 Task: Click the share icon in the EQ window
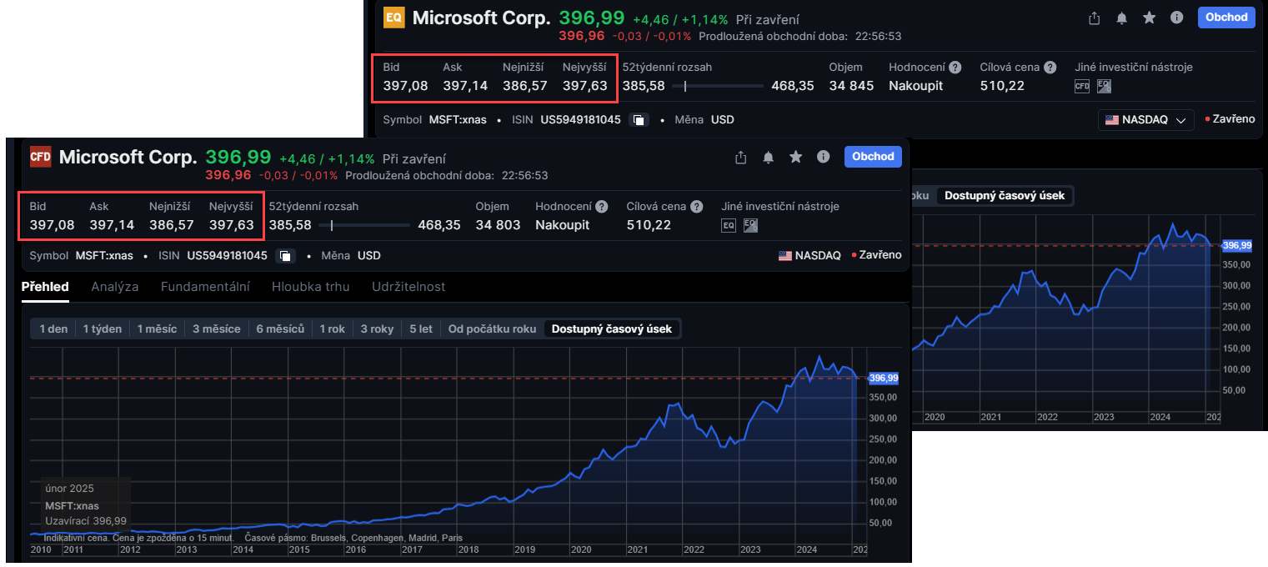1094,18
